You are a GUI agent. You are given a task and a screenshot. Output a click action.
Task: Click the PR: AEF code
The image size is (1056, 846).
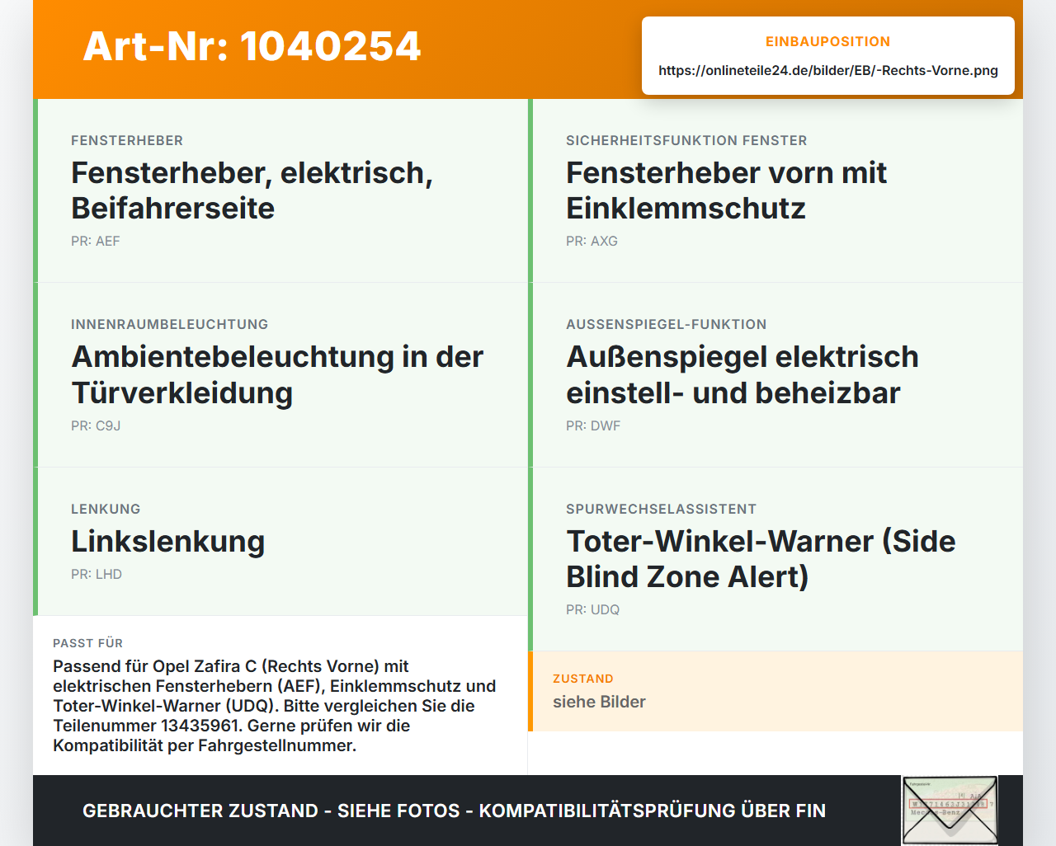[x=96, y=241]
